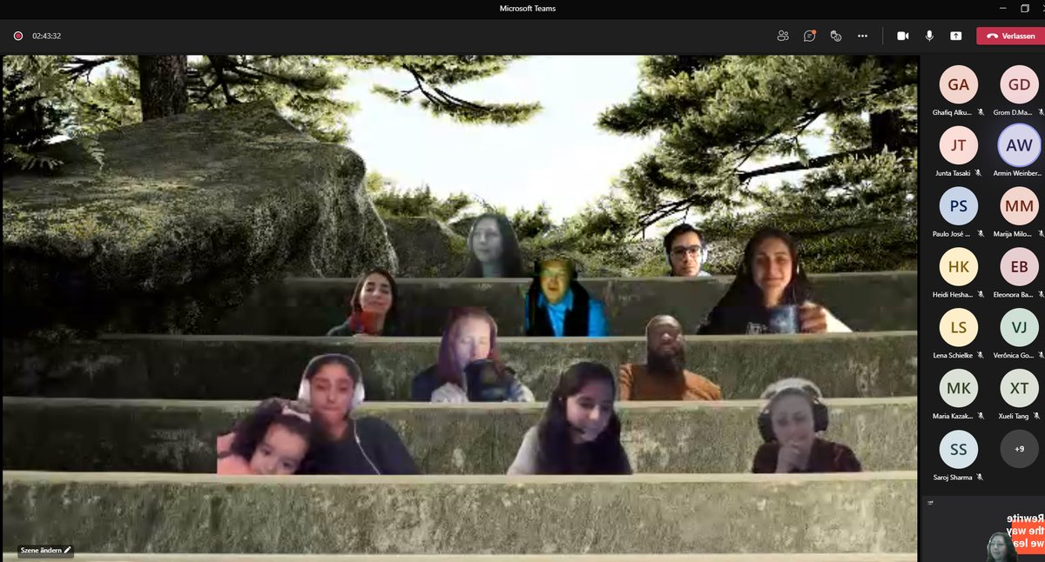
Task: Open the meeting chat icon
Action: [809, 36]
